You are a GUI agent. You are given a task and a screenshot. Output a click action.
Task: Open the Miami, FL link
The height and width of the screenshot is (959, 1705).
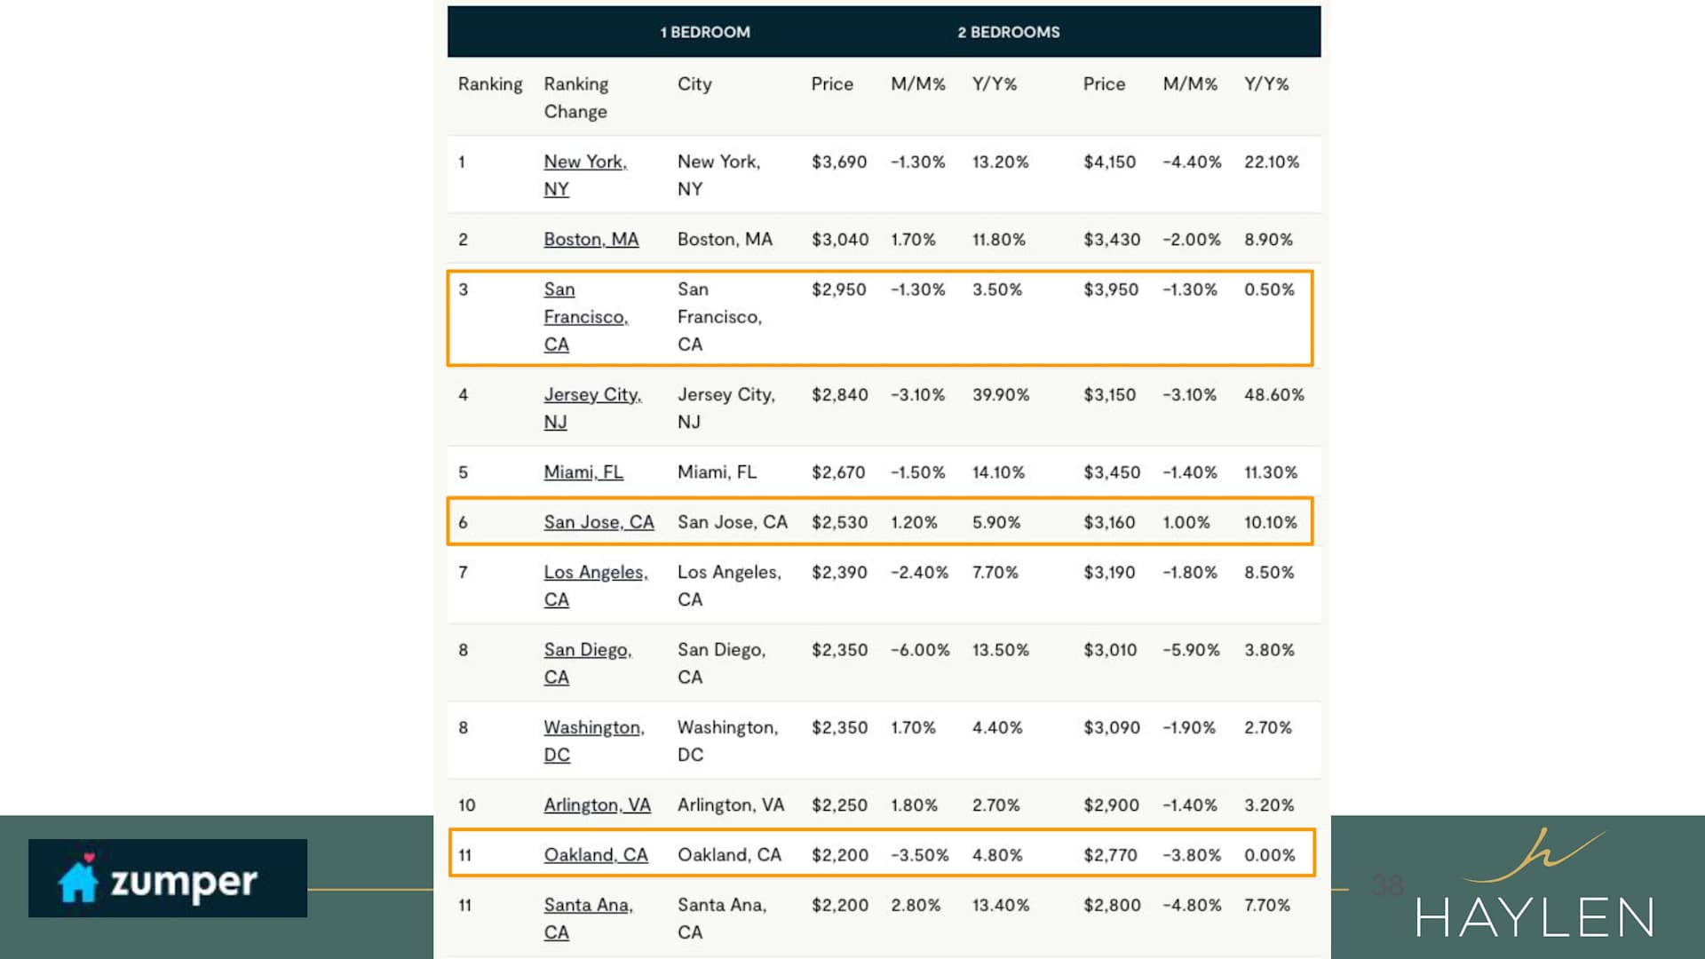583,472
